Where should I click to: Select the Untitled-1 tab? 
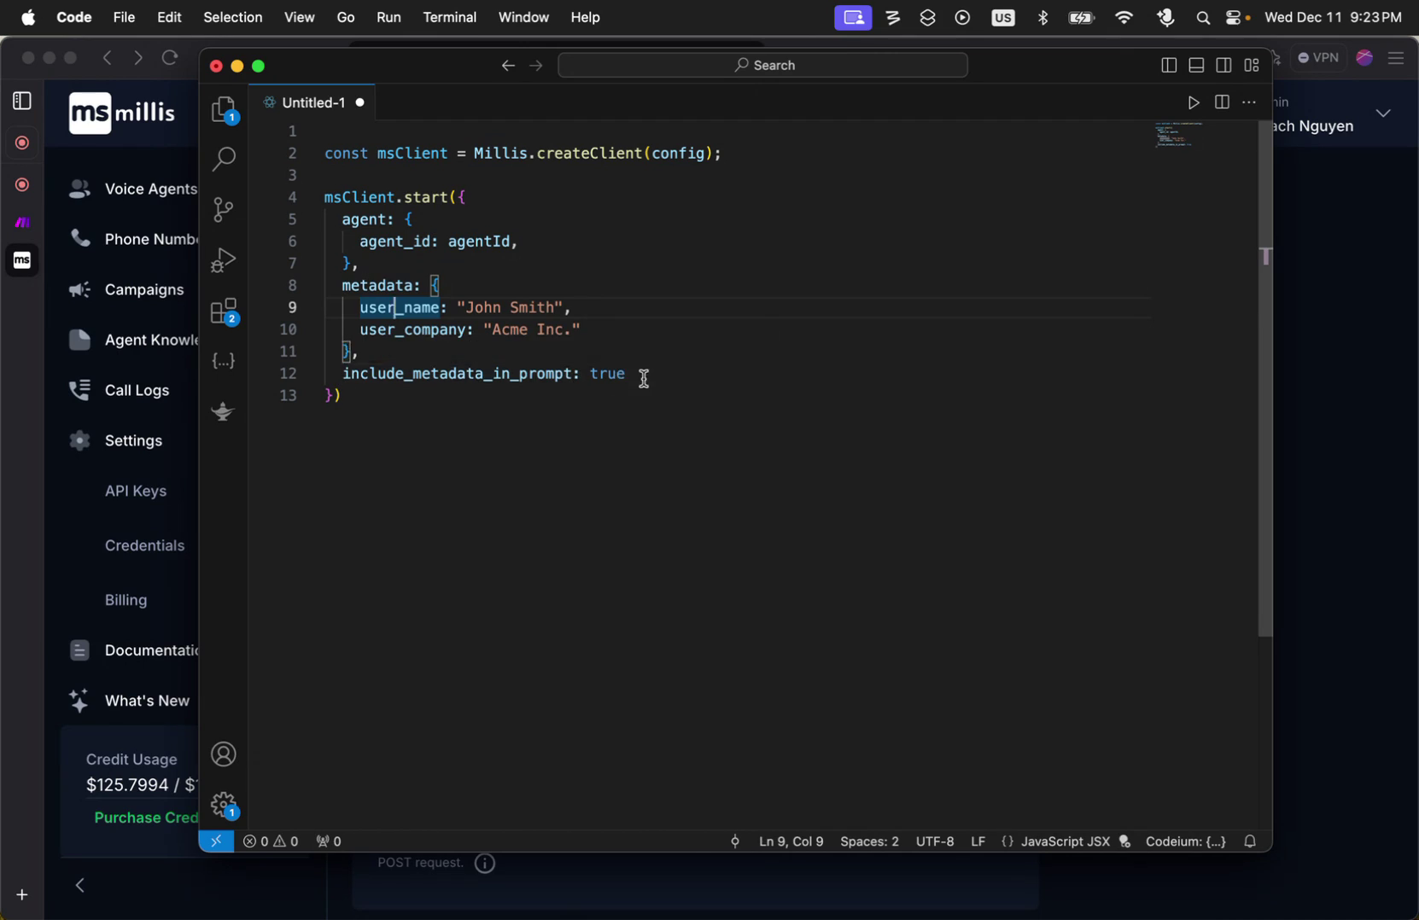313,102
